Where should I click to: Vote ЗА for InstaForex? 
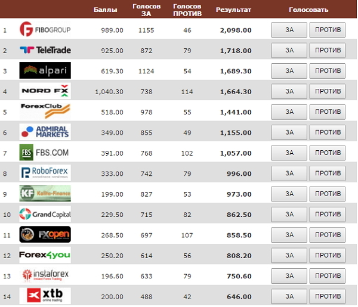289,276
